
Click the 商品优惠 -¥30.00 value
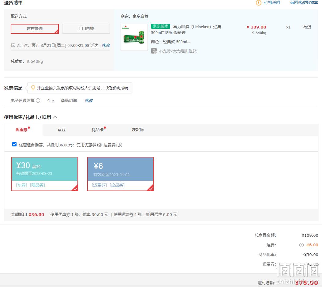(x=310, y=255)
